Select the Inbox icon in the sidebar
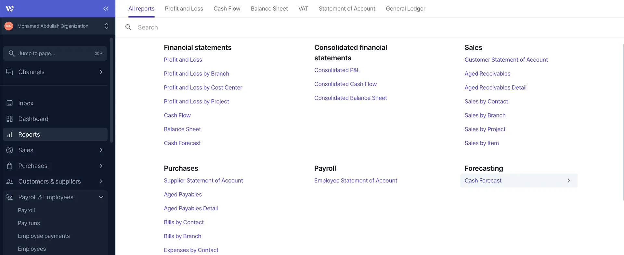This screenshot has width=624, height=255. pyautogui.click(x=9, y=103)
